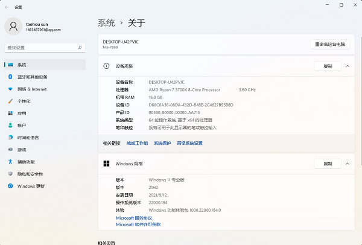
Task: Click the personalization brush icon
Action: tap(10, 101)
